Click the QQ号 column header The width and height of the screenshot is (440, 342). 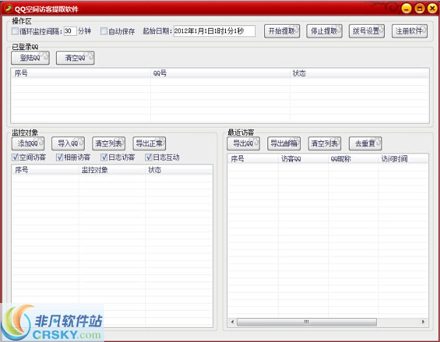click(220, 73)
